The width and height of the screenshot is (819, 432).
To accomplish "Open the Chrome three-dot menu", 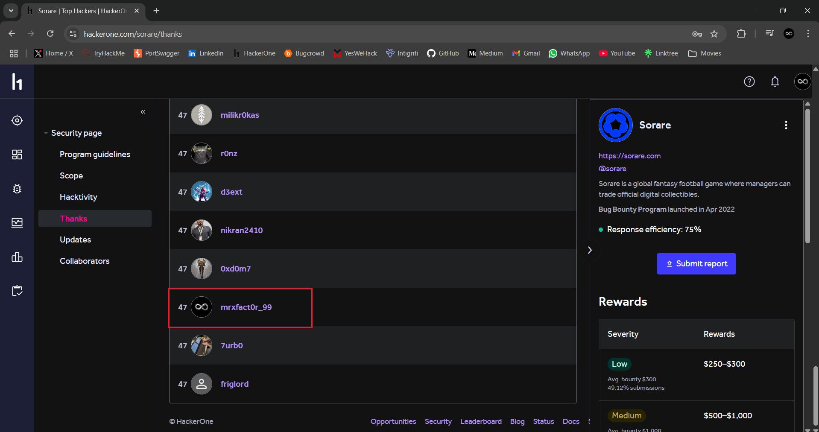I will coord(808,34).
